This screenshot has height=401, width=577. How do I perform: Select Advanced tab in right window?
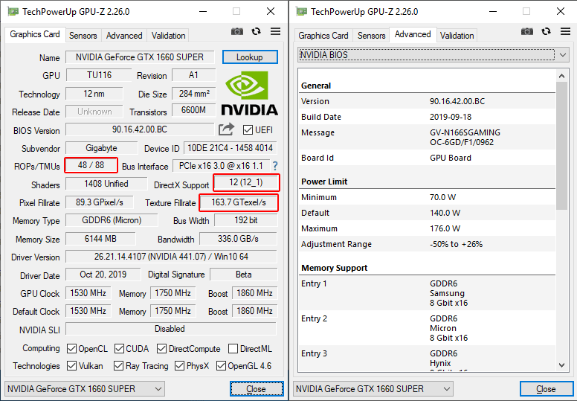413,34
